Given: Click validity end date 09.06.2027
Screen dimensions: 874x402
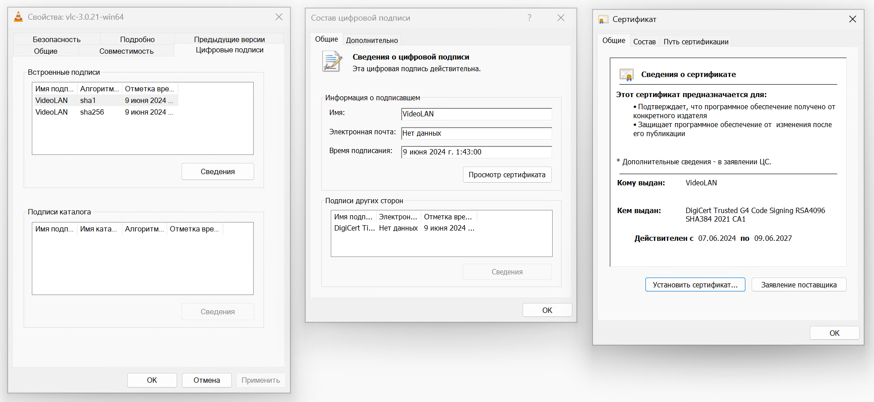Looking at the screenshot, I should coord(773,238).
